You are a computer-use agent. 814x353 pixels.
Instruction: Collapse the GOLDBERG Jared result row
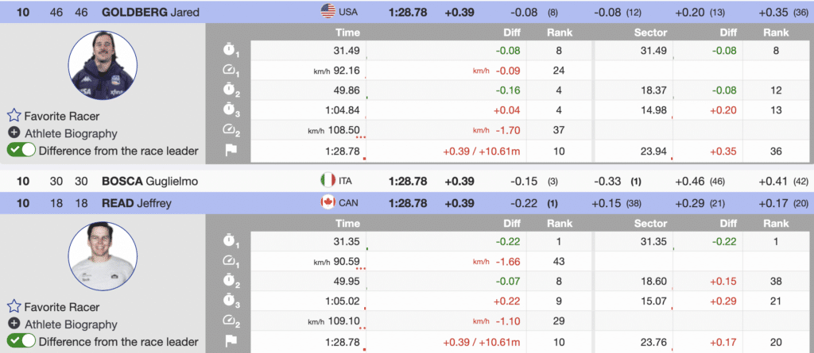coord(149,12)
